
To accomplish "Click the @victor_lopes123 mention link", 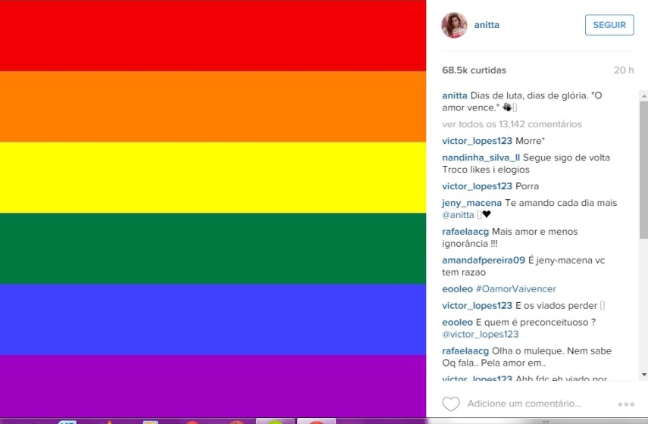I will pos(481,335).
